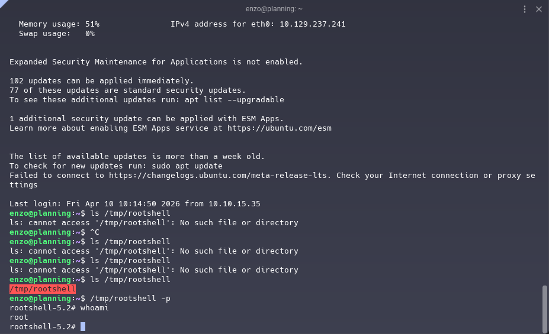Viewport: 549px width, 334px height.
Task: Click the whoami command text
Action: pyautogui.click(x=95, y=308)
